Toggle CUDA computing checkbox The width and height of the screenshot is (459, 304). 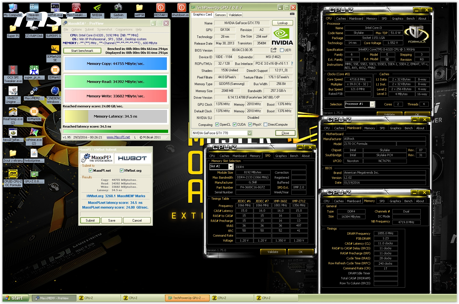click(x=234, y=125)
